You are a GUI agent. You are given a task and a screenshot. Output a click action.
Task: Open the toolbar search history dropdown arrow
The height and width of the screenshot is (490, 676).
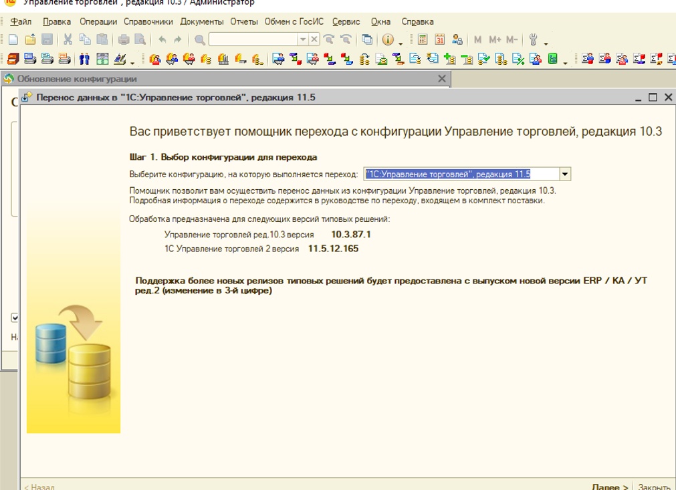click(x=303, y=39)
